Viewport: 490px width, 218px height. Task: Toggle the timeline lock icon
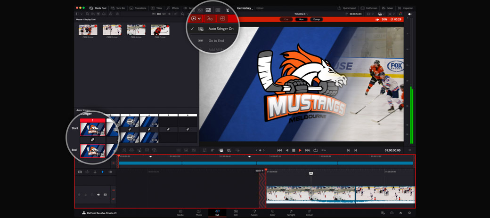(x=85, y=195)
